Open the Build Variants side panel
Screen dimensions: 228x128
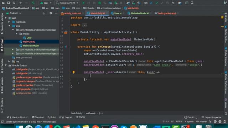(x=2, y=85)
